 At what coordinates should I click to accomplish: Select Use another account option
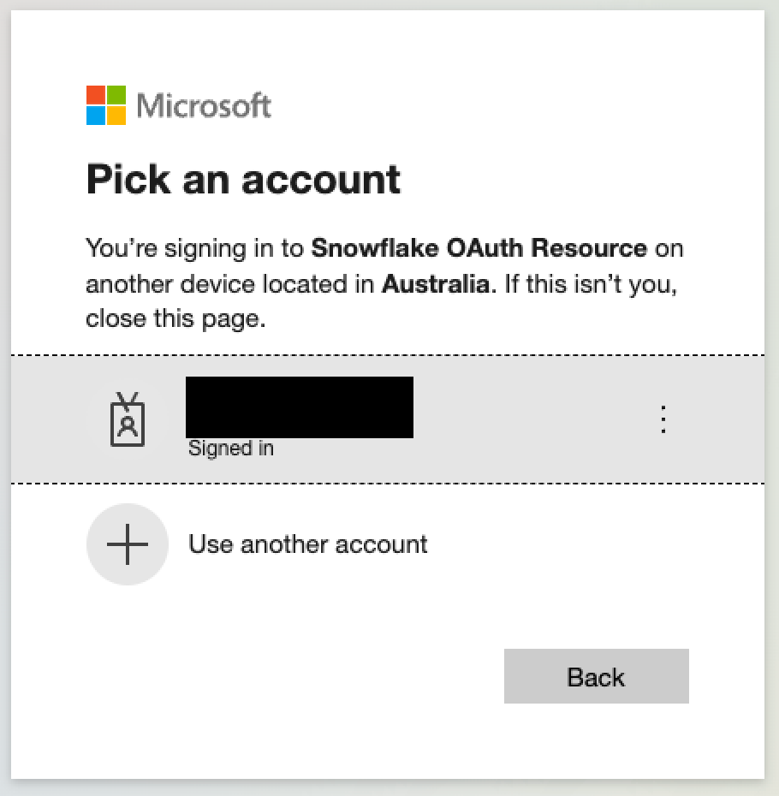tap(307, 544)
